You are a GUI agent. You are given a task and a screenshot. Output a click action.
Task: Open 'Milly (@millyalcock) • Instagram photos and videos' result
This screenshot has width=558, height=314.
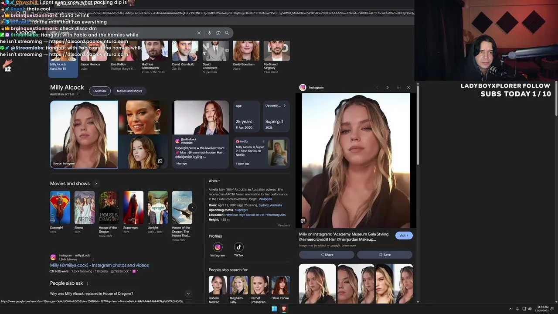[99, 265]
